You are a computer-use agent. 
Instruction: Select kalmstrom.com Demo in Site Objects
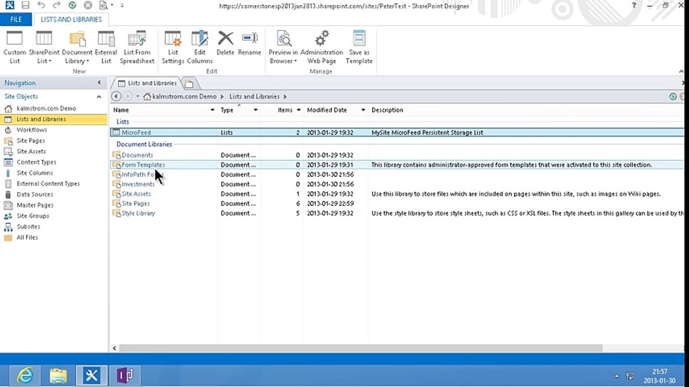46,109
